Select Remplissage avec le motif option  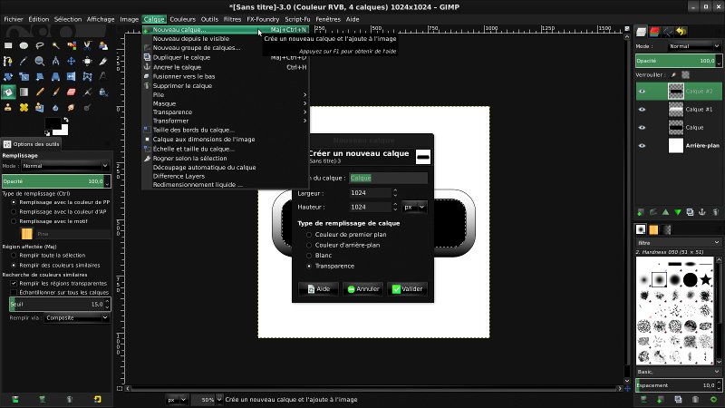(14, 221)
